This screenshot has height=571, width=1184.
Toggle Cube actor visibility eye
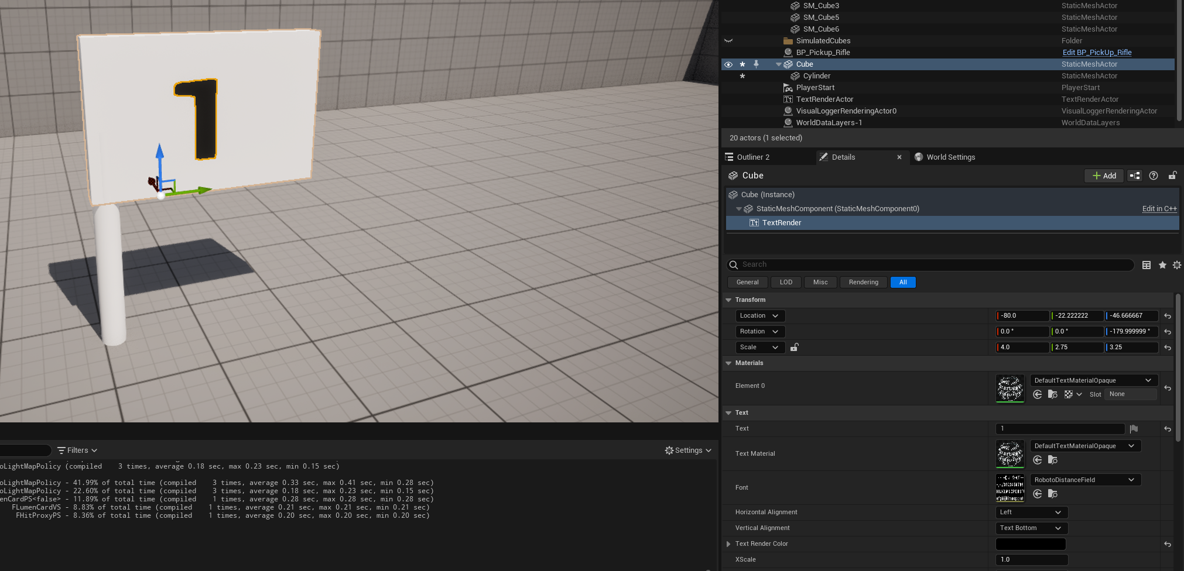pos(728,64)
